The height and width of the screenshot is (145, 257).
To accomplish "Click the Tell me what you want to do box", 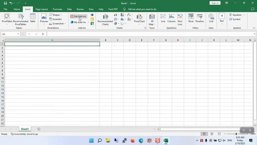I will click(142, 9).
